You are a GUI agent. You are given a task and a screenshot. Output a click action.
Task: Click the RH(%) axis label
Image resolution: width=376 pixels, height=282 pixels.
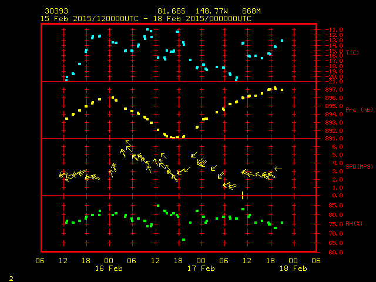354,224
